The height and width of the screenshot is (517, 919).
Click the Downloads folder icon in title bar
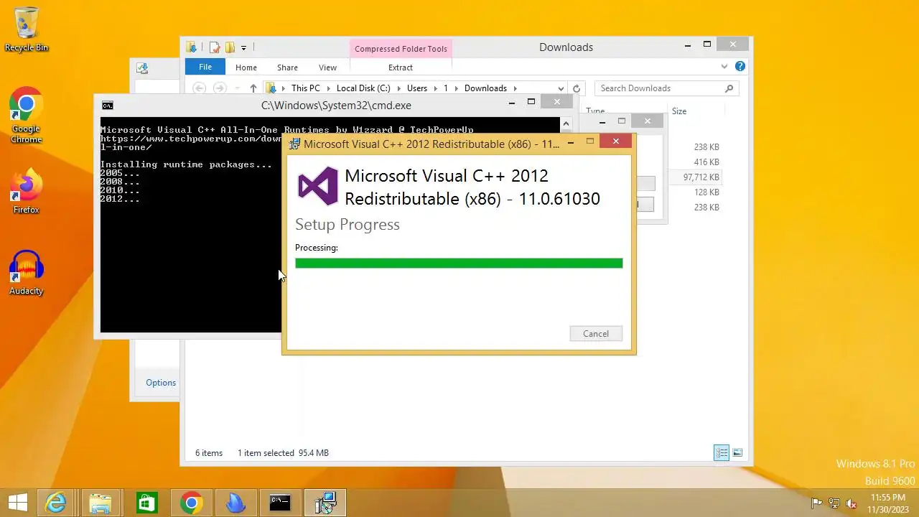[192, 47]
